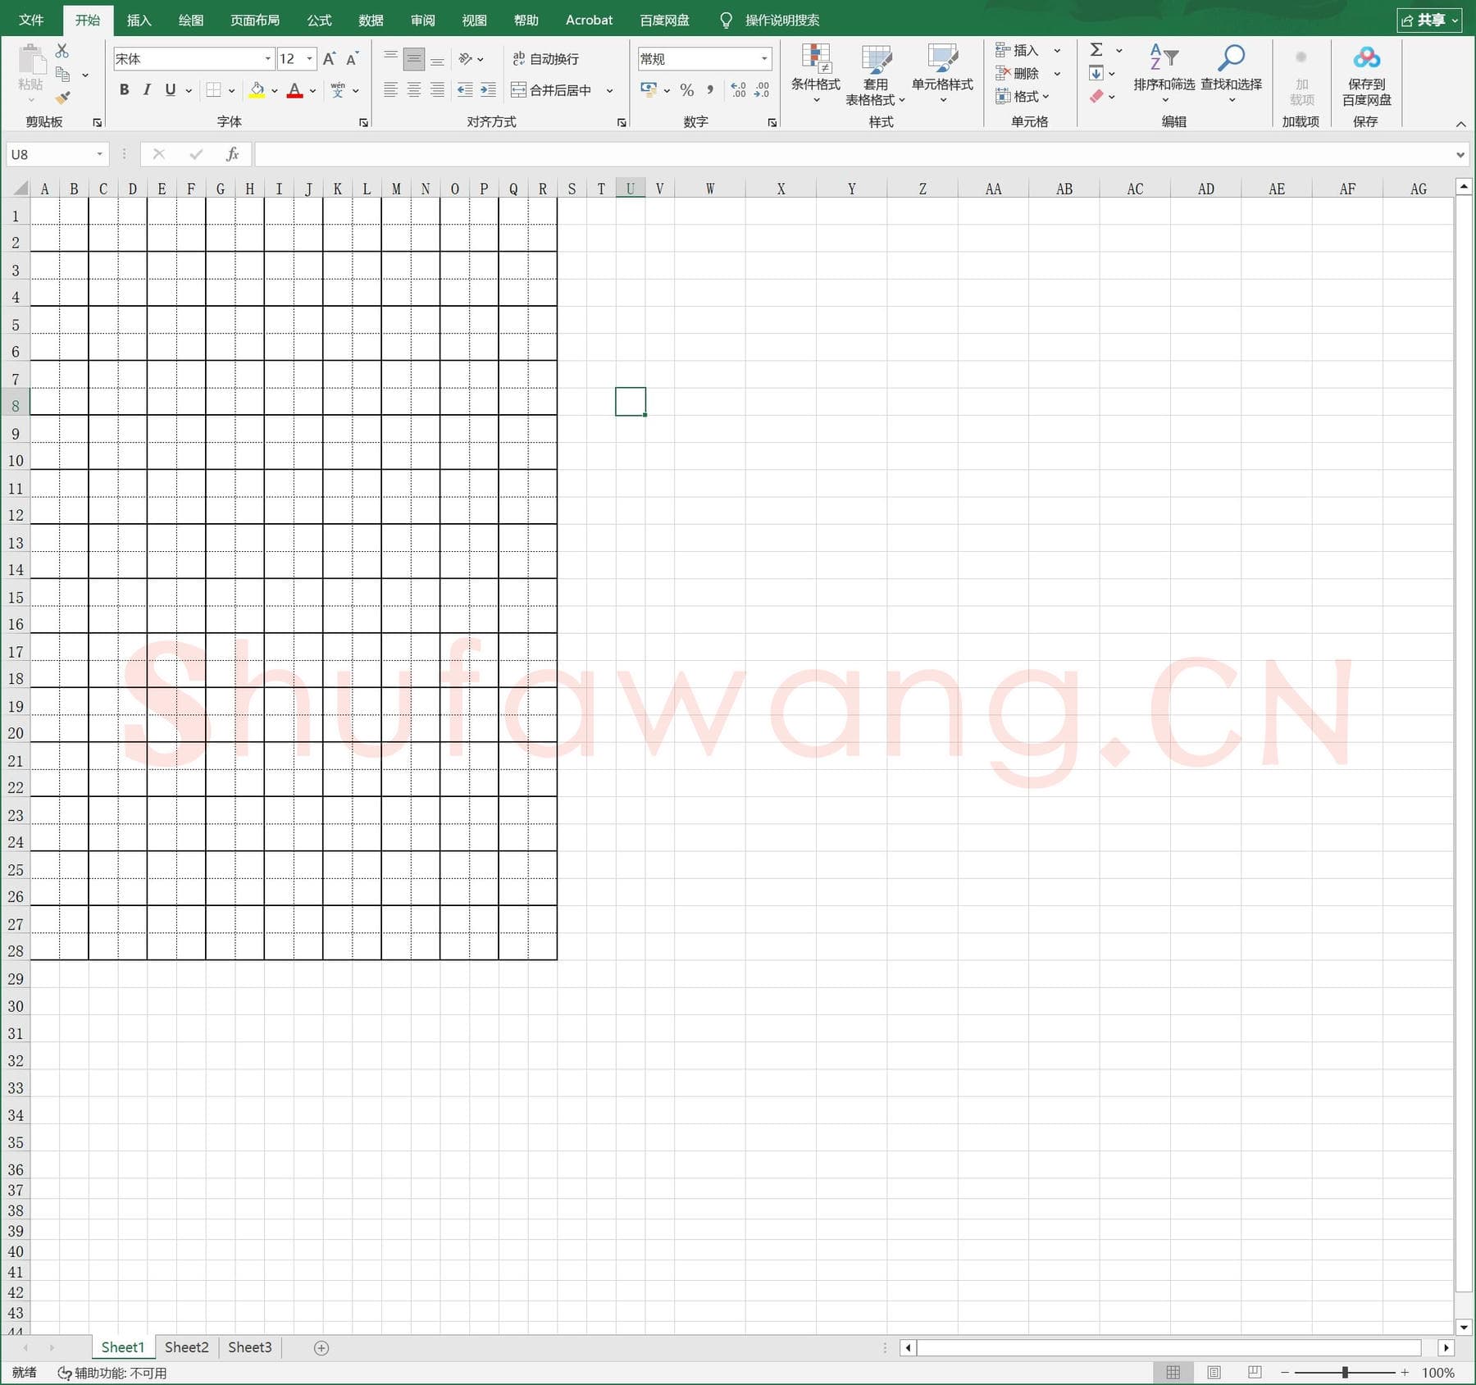
Task: Toggle Underline formatting
Action: click(x=171, y=90)
